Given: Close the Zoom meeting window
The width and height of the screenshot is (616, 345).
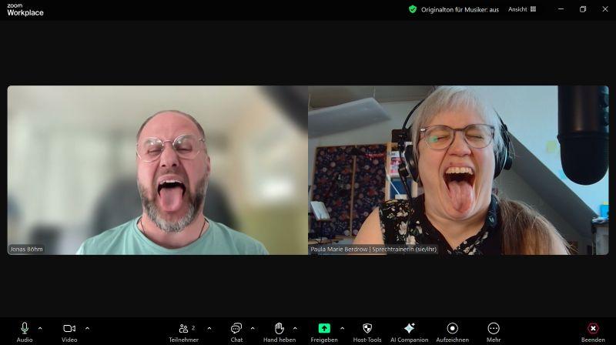Looking at the screenshot, I should 605,9.
